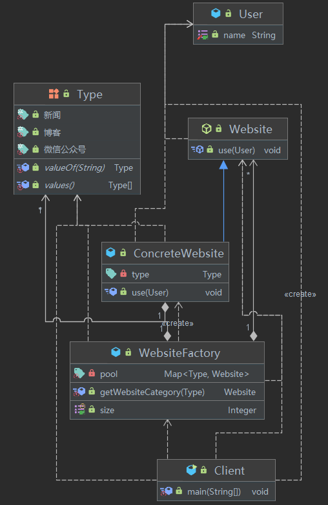The image size is (328, 505).
Task: Select the Website interface title
Action: coord(251,129)
